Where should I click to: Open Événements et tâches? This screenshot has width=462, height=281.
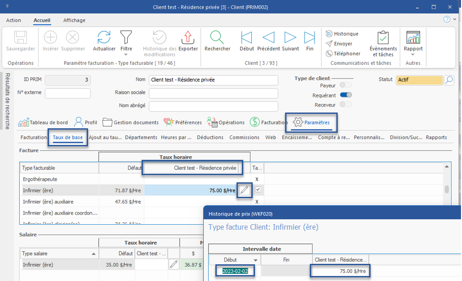383,38
